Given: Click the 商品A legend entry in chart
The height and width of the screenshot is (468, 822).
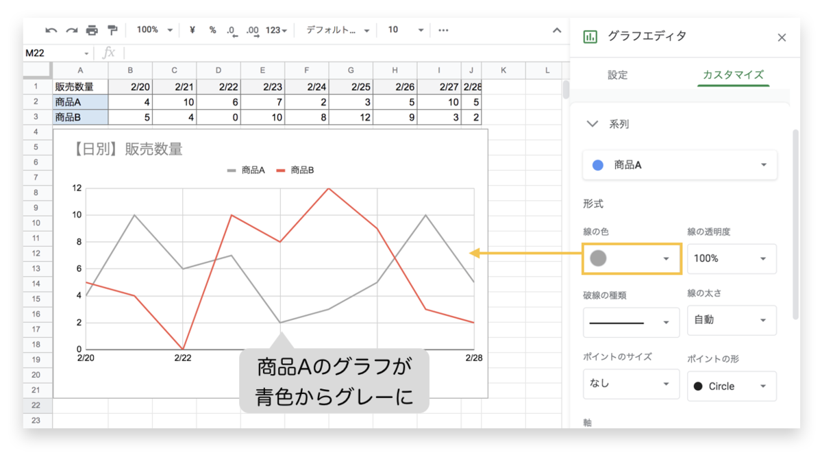Looking at the screenshot, I should pyautogui.click(x=247, y=170).
